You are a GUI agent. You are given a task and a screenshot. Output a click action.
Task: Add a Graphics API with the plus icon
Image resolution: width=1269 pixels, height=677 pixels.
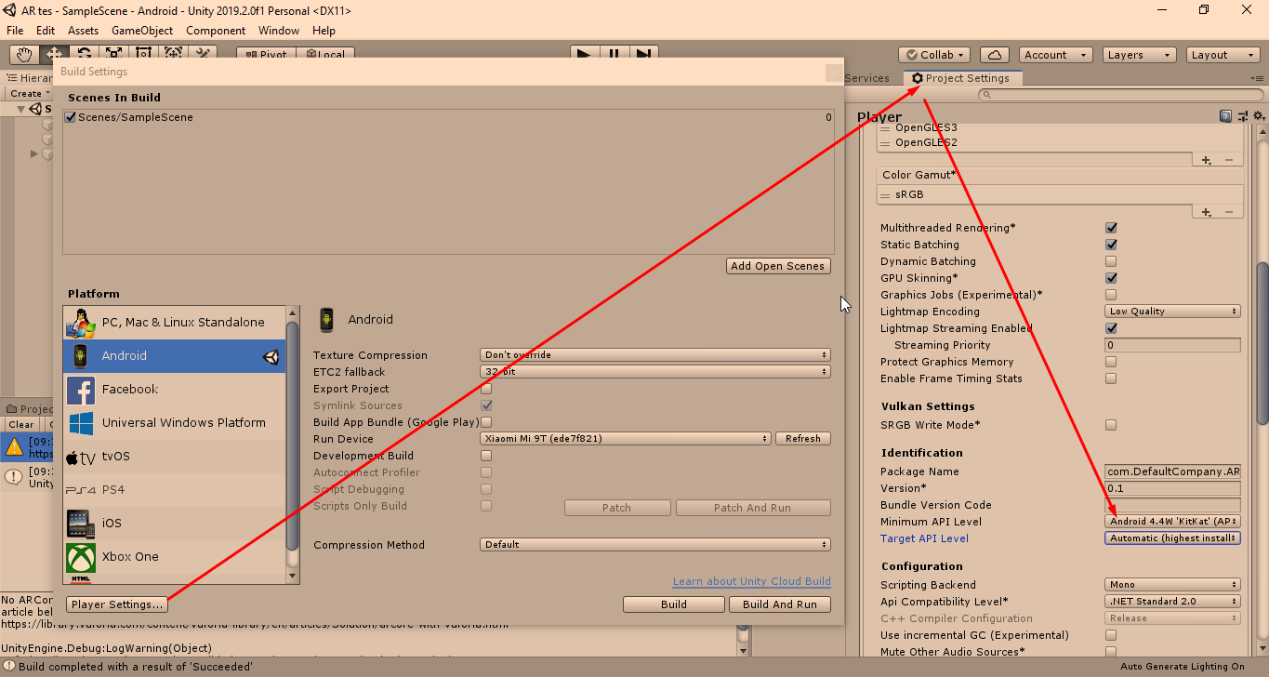click(1207, 160)
